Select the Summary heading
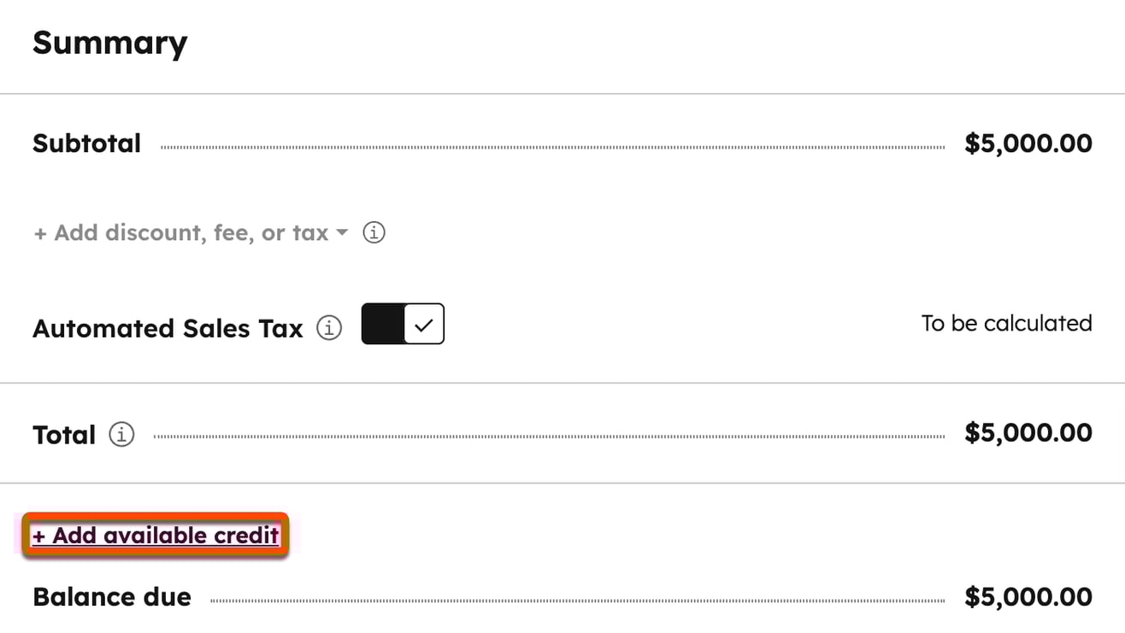1125x633 pixels. [109, 42]
